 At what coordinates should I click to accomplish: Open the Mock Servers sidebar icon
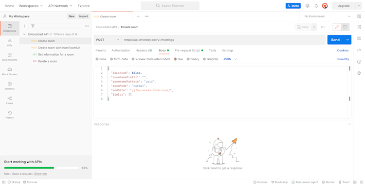point(10,71)
